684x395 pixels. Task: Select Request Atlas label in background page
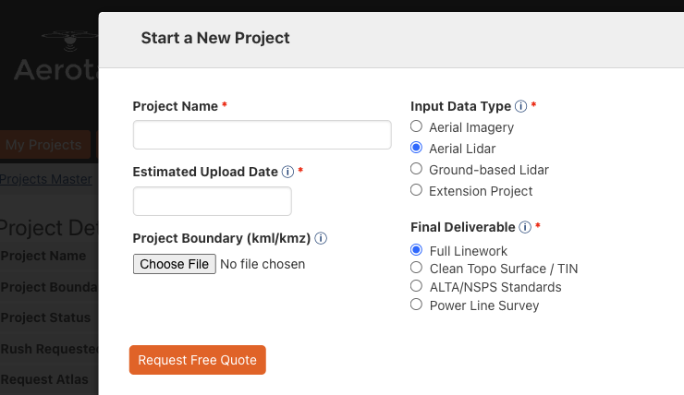(x=44, y=379)
